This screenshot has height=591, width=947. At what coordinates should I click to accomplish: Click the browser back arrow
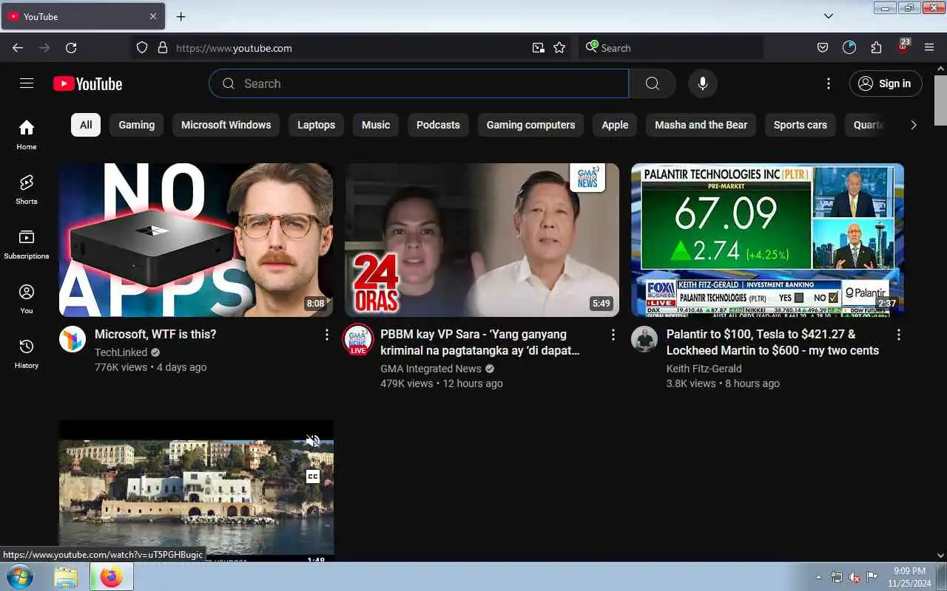[x=18, y=48]
